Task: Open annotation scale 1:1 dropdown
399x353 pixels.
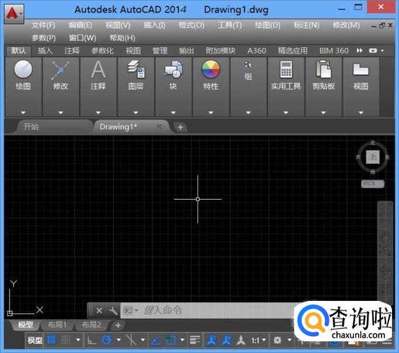Action: (x=259, y=340)
